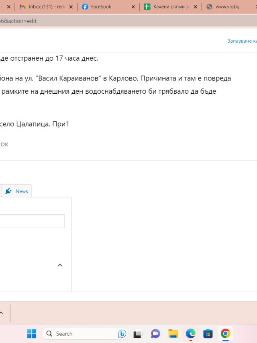The height and width of the screenshot is (343, 257).
Task: Click the taskbar Search box
Action: click(85, 334)
